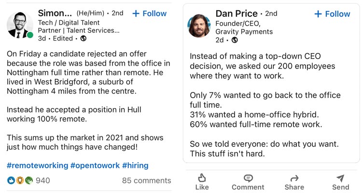Viewport: 362px width, 193px height.
Task: Open the #hiring hashtag
Action: 135,165
